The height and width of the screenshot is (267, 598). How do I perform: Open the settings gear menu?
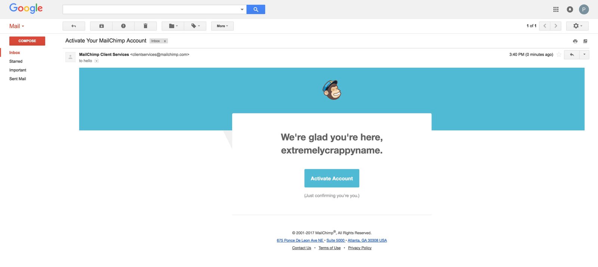point(577,26)
